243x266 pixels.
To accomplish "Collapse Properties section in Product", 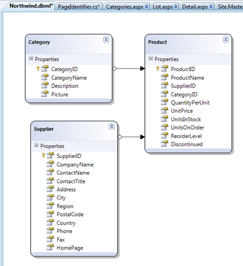I will point(151,59).
